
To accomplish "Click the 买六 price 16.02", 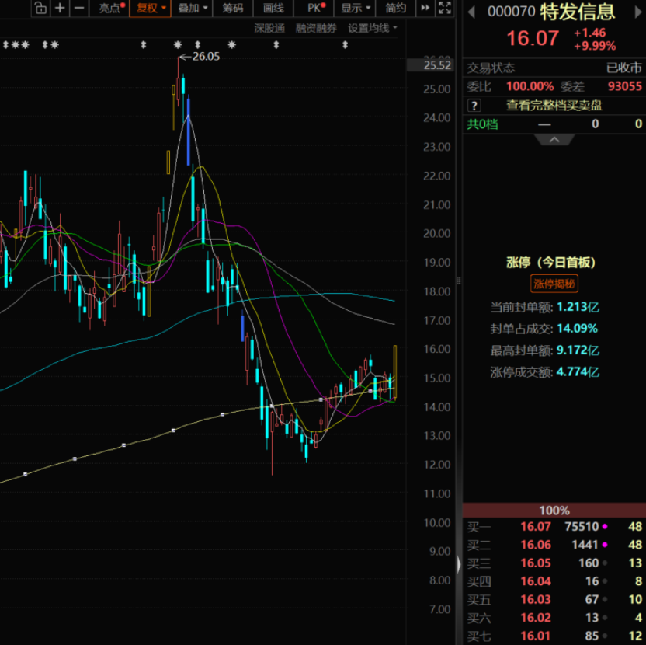I will coord(536,617).
